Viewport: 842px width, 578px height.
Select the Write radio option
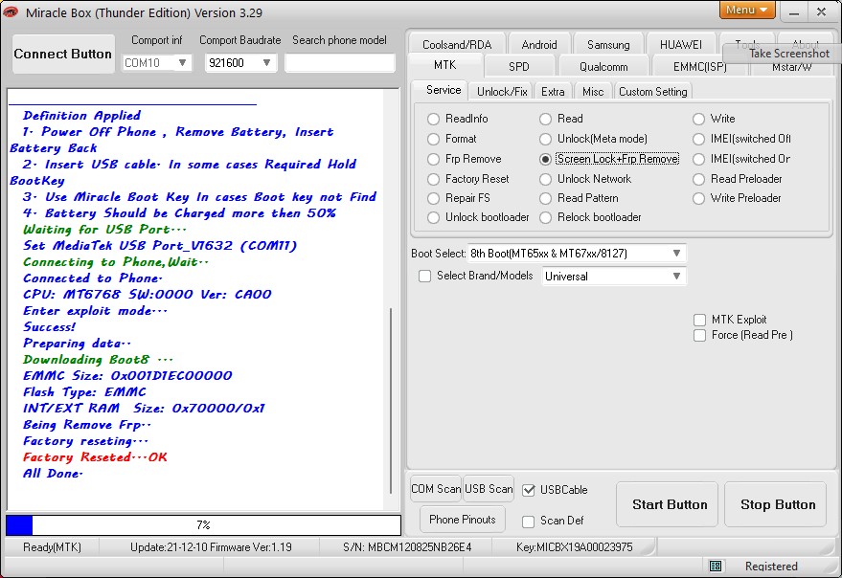click(698, 119)
